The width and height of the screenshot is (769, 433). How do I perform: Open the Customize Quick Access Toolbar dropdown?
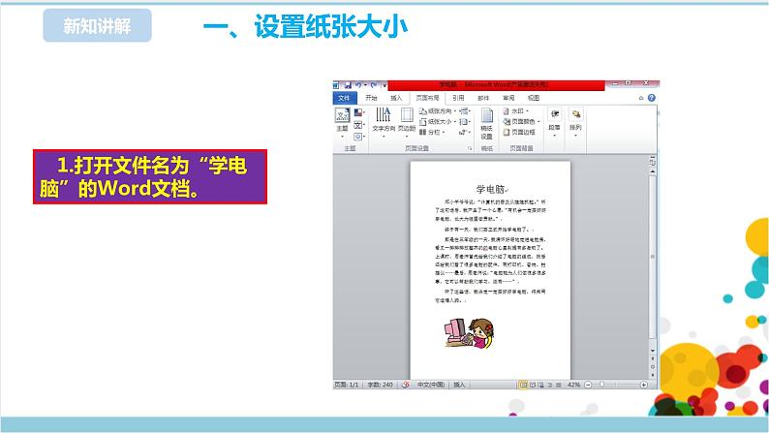tap(384, 85)
